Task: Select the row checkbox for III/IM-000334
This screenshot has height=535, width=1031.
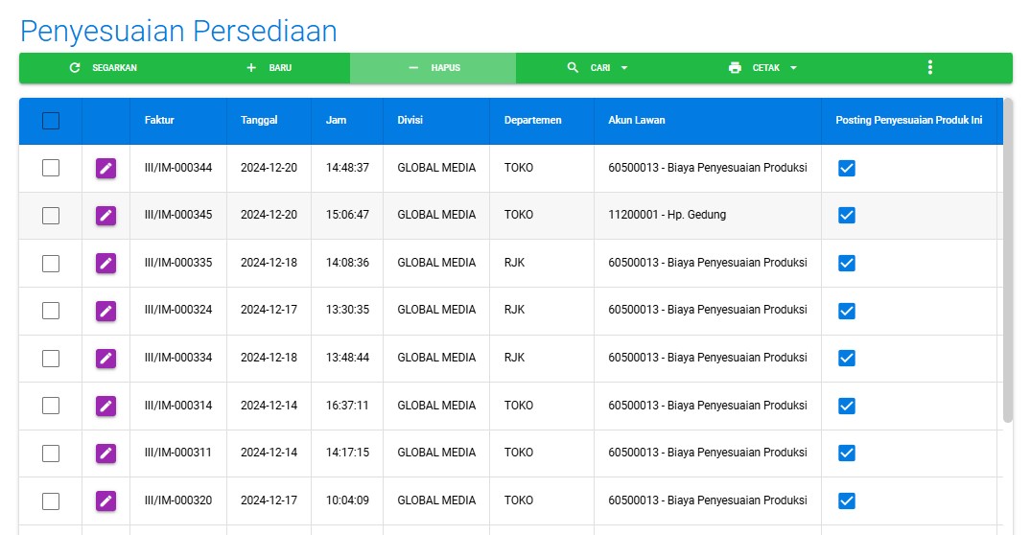Action: tap(51, 358)
